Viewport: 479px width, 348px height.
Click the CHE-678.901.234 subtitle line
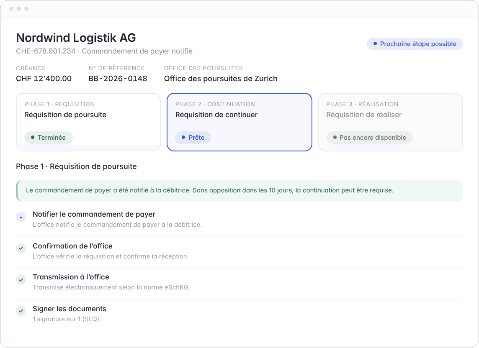(x=104, y=51)
